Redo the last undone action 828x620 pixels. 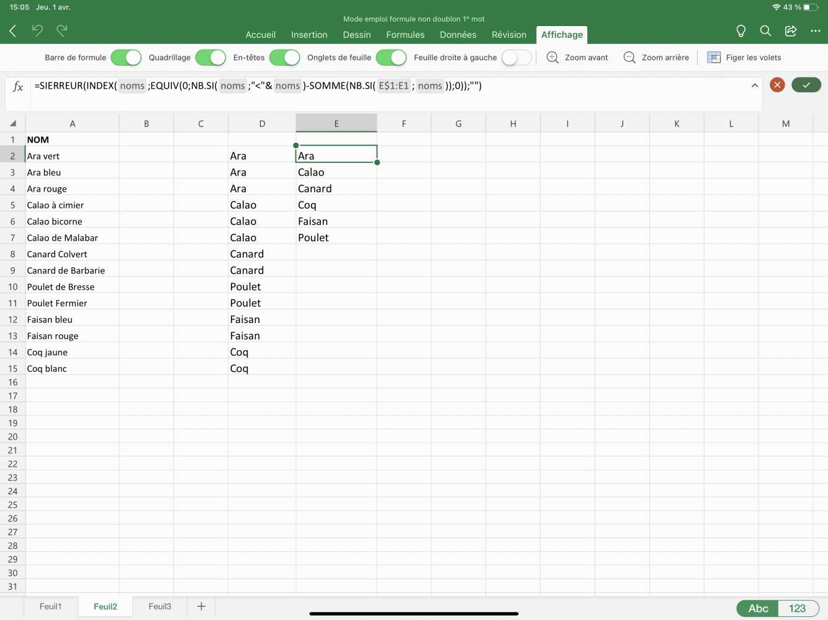tap(62, 30)
